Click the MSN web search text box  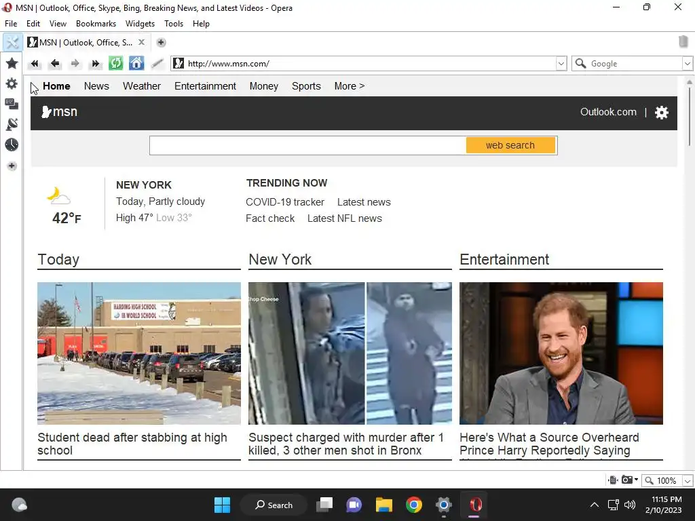[x=307, y=145]
